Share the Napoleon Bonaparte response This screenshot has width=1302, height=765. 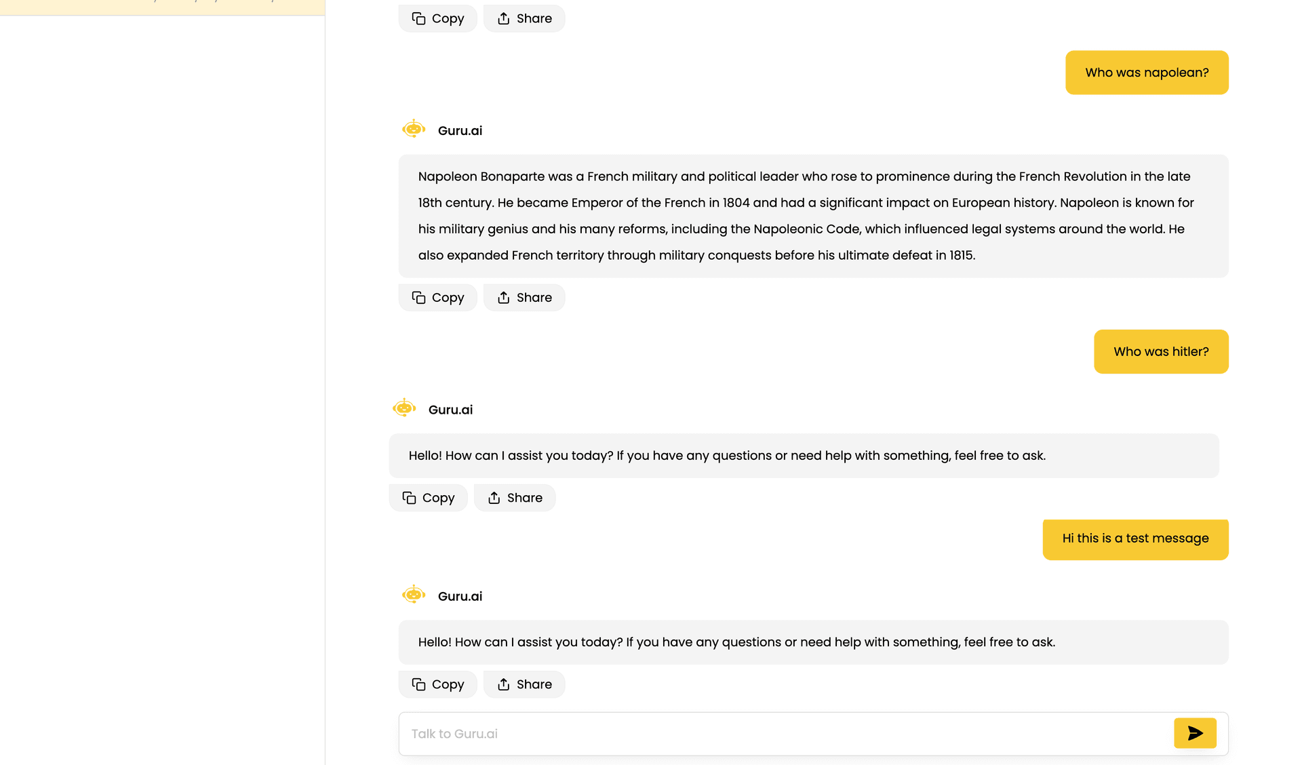[524, 298]
